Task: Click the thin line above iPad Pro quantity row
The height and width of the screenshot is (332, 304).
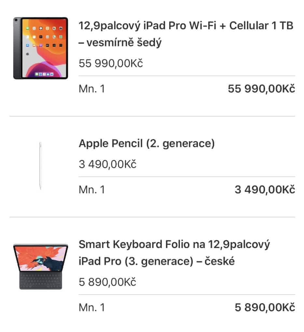Action: tap(187, 76)
